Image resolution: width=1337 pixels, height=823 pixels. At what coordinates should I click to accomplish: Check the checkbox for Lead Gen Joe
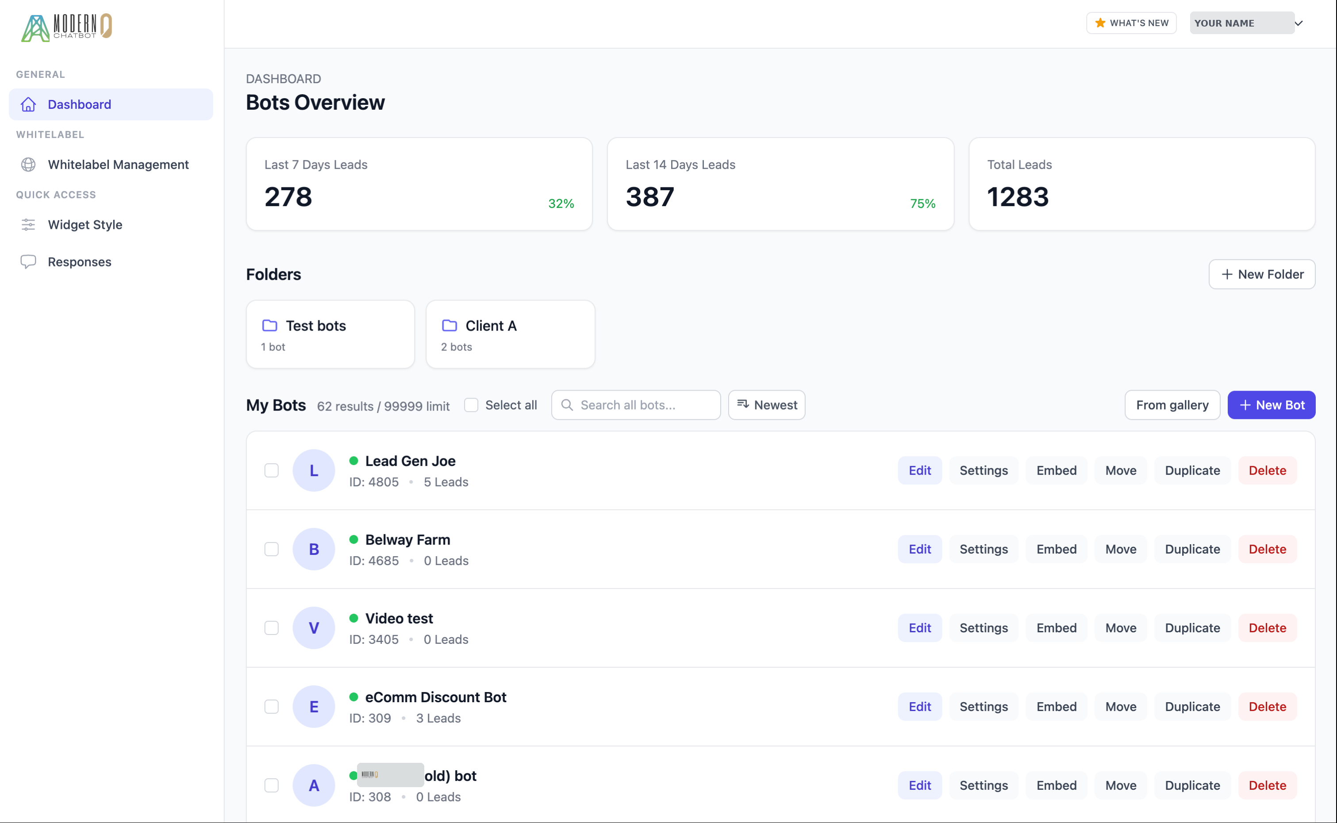click(271, 470)
